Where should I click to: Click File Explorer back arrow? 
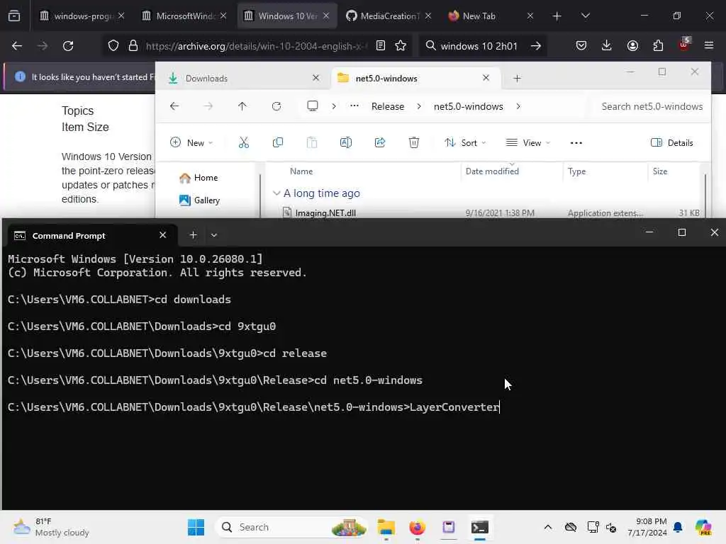coord(174,106)
